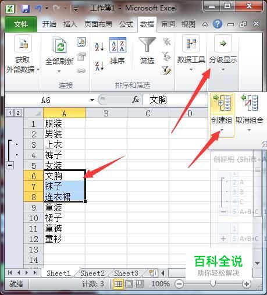
Task: Click the Data Tools icon
Action: coord(191,43)
